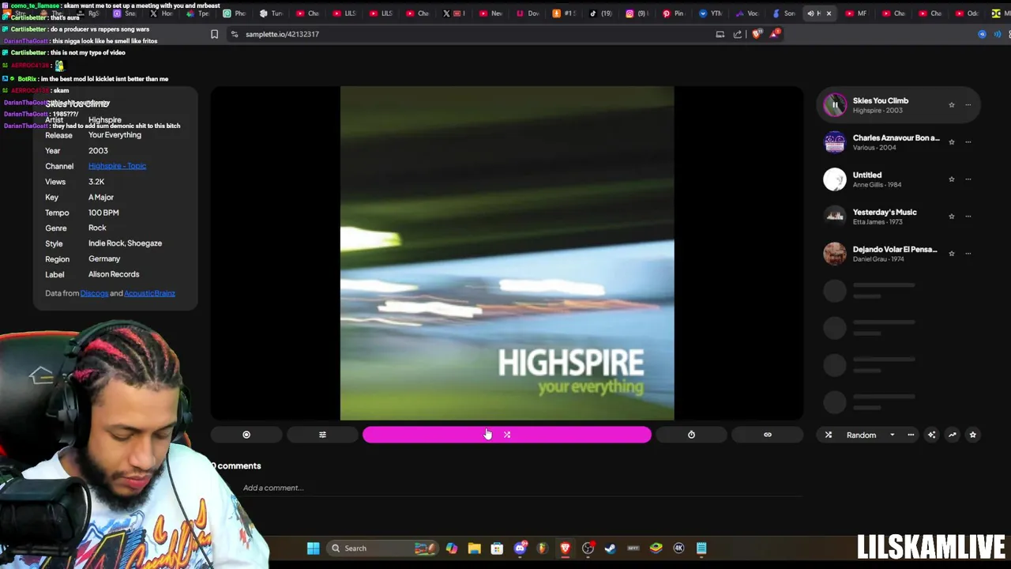Screen dimensions: 1011x569
Task: Open more options for Skies You Climb
Action: 968,105
